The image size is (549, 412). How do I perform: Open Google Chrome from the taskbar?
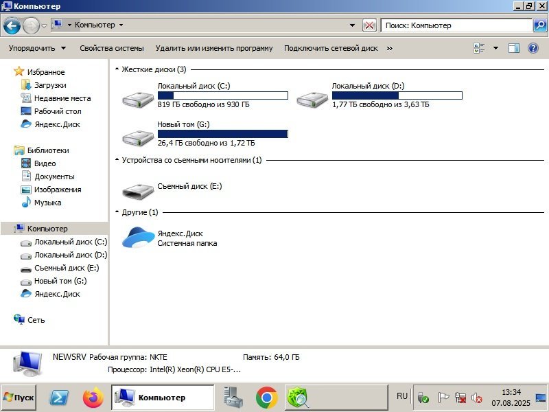pyautogui.click(x=266, y=398)
